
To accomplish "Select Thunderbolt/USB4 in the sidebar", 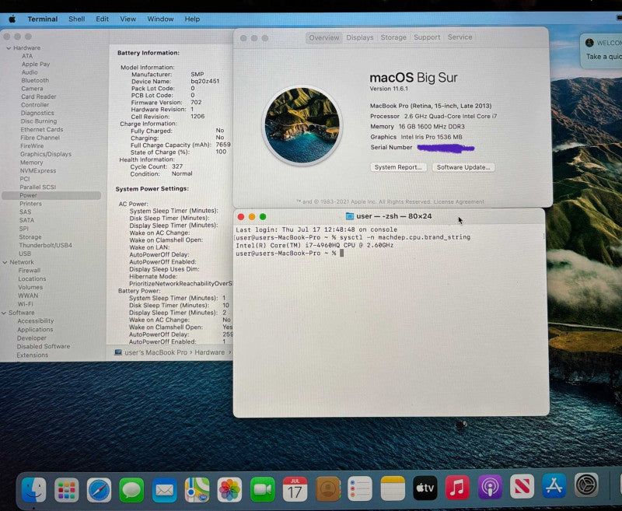I will [45, 246].
